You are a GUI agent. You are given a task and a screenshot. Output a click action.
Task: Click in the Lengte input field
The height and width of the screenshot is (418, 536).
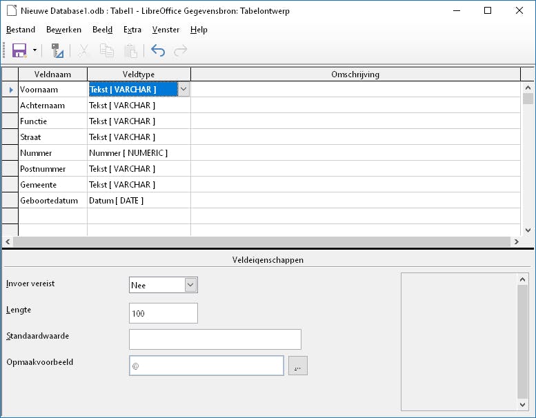(163, 313)
